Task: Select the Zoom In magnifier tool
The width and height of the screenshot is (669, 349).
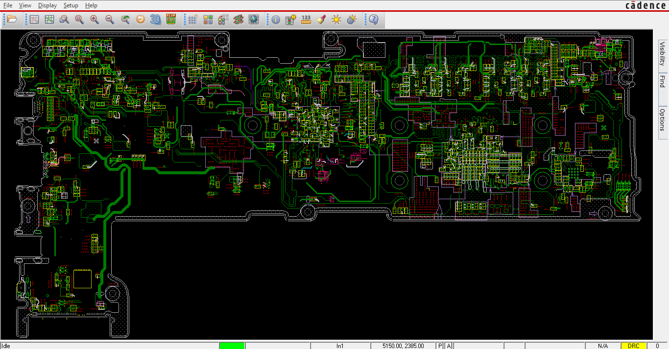Action: pos(95,20)
